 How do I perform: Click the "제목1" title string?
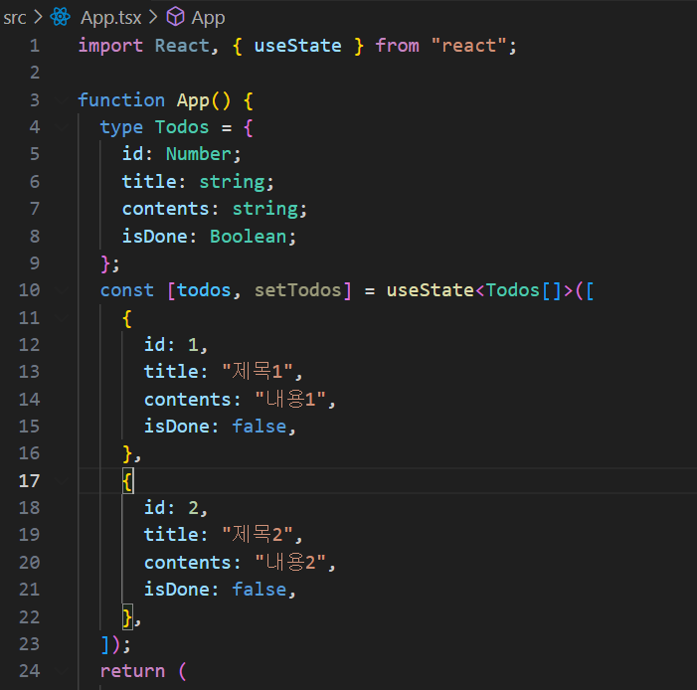click(x=258, y=371)
